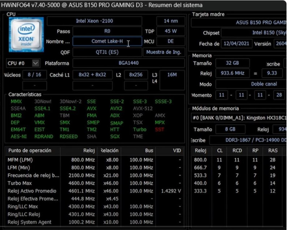
Task: Click the MMX feature label
Action: [x=16, y=101]
